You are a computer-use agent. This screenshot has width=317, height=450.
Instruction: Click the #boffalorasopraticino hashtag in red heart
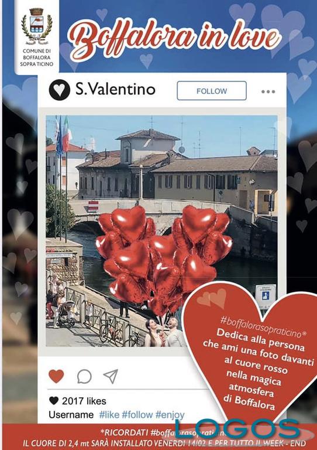263,328
